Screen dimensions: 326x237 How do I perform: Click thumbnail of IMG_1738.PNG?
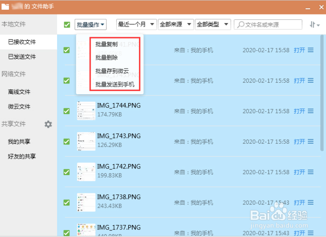tap(86, 202)
